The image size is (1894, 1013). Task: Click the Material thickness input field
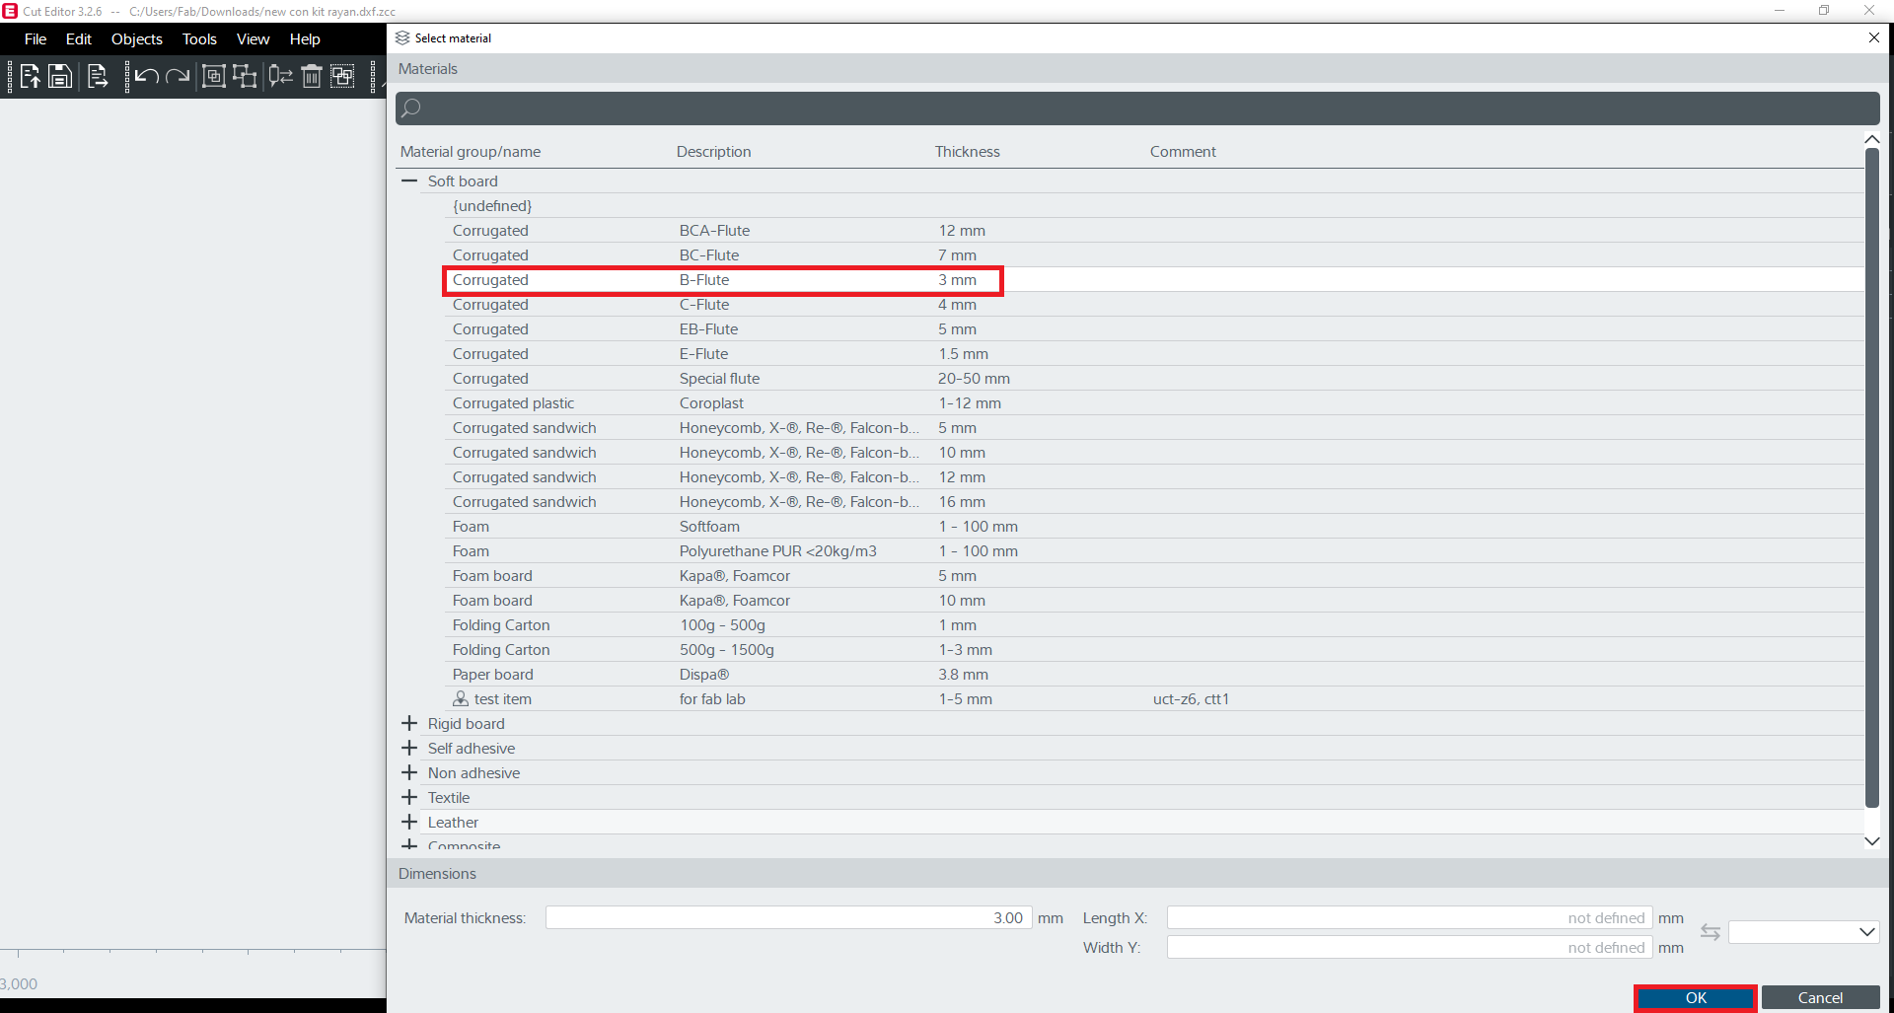(x=788, y=918)
